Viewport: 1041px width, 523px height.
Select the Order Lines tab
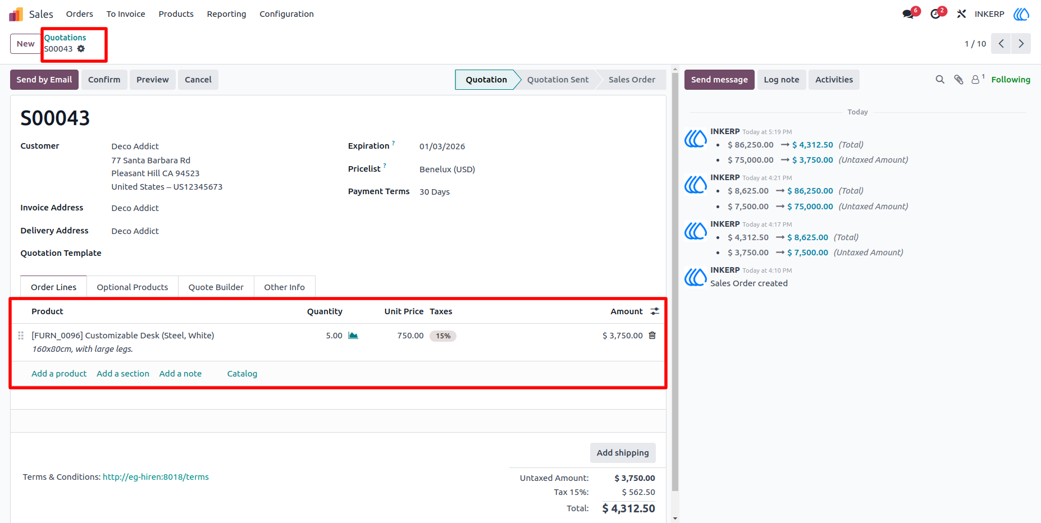[54, 287]
